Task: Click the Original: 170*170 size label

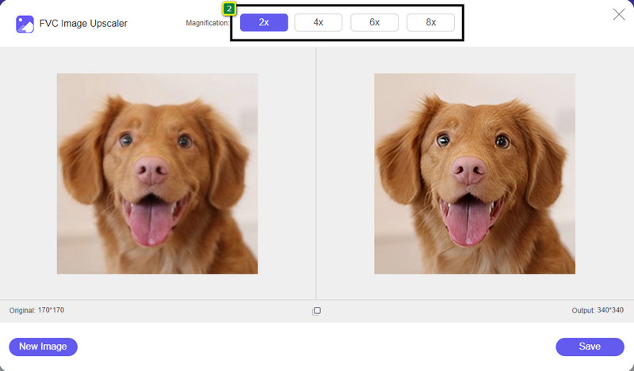Action: click(36, 310)
